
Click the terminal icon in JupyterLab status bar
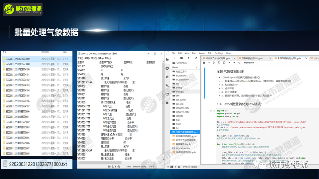(172, 167)
